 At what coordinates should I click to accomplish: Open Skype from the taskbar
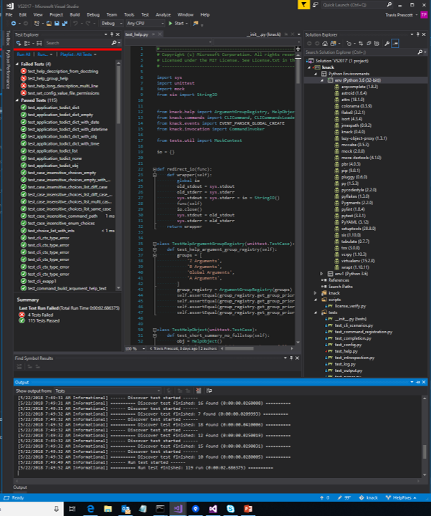click(231, 509)
